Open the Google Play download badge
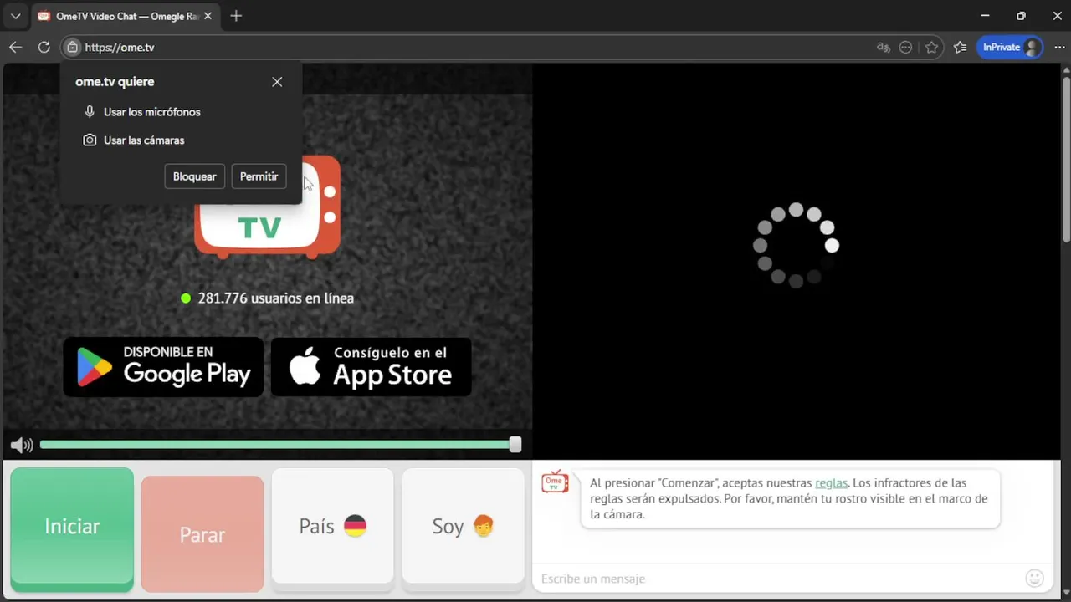The height and width of the screenshot is (602, 1071). pyautogui.click(x=163, y=367)
